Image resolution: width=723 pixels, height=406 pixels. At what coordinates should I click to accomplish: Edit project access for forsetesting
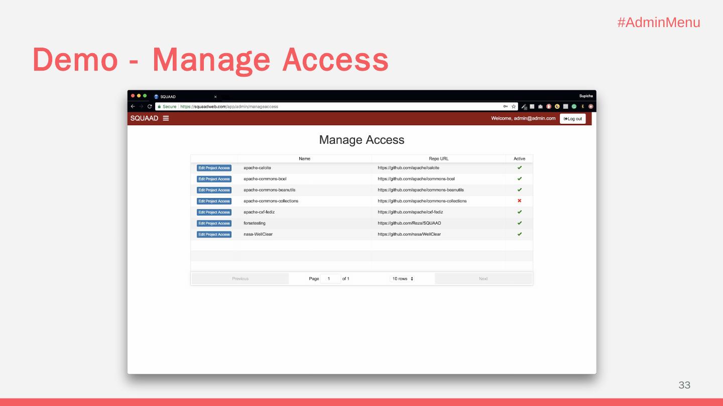coord(214,223)
